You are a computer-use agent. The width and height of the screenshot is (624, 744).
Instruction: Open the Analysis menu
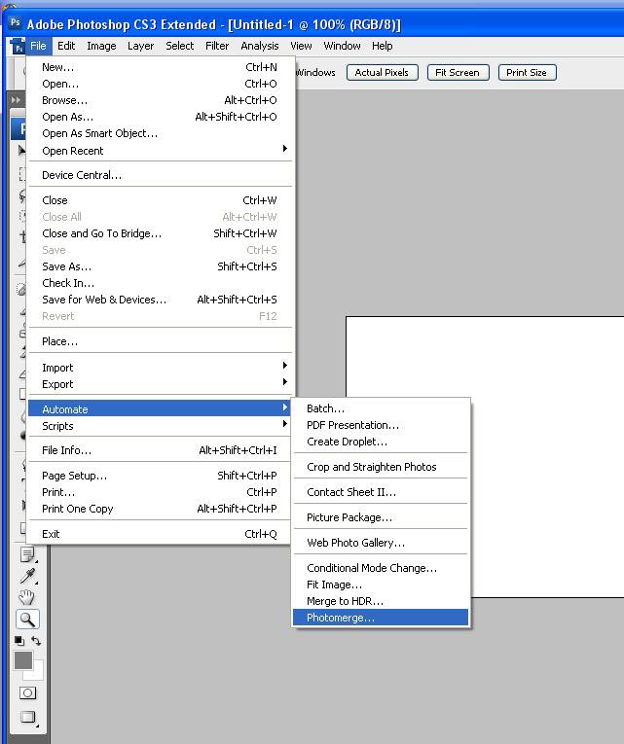[x=259, y=46]
